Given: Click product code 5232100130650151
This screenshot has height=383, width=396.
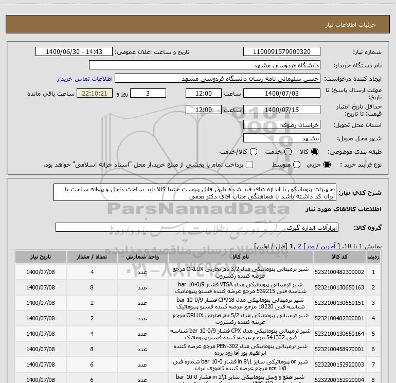Looking at the screenshot, I should (339, 303).
